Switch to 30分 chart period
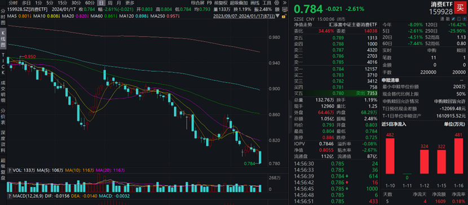This screenshot has height=205, width=468. point(76,3)
